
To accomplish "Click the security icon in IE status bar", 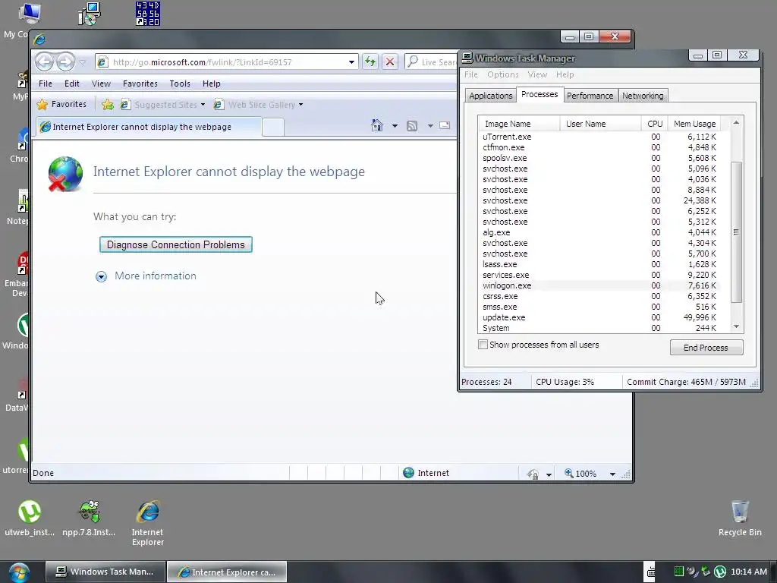I will coord(533,474).
